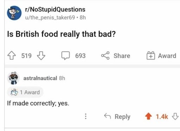Image resolution: width=180 pixels, height=131 pixels.
Task: Click the Award button label
Action: click(167, 56)
